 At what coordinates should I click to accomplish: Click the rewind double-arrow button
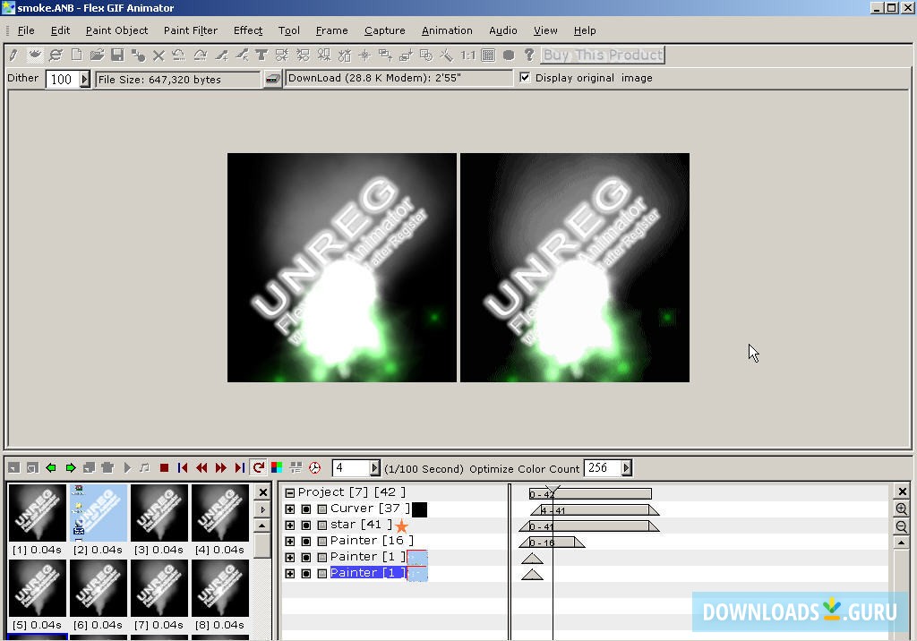(201, 468)
